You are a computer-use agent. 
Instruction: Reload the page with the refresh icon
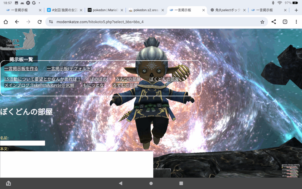(40, 22)
